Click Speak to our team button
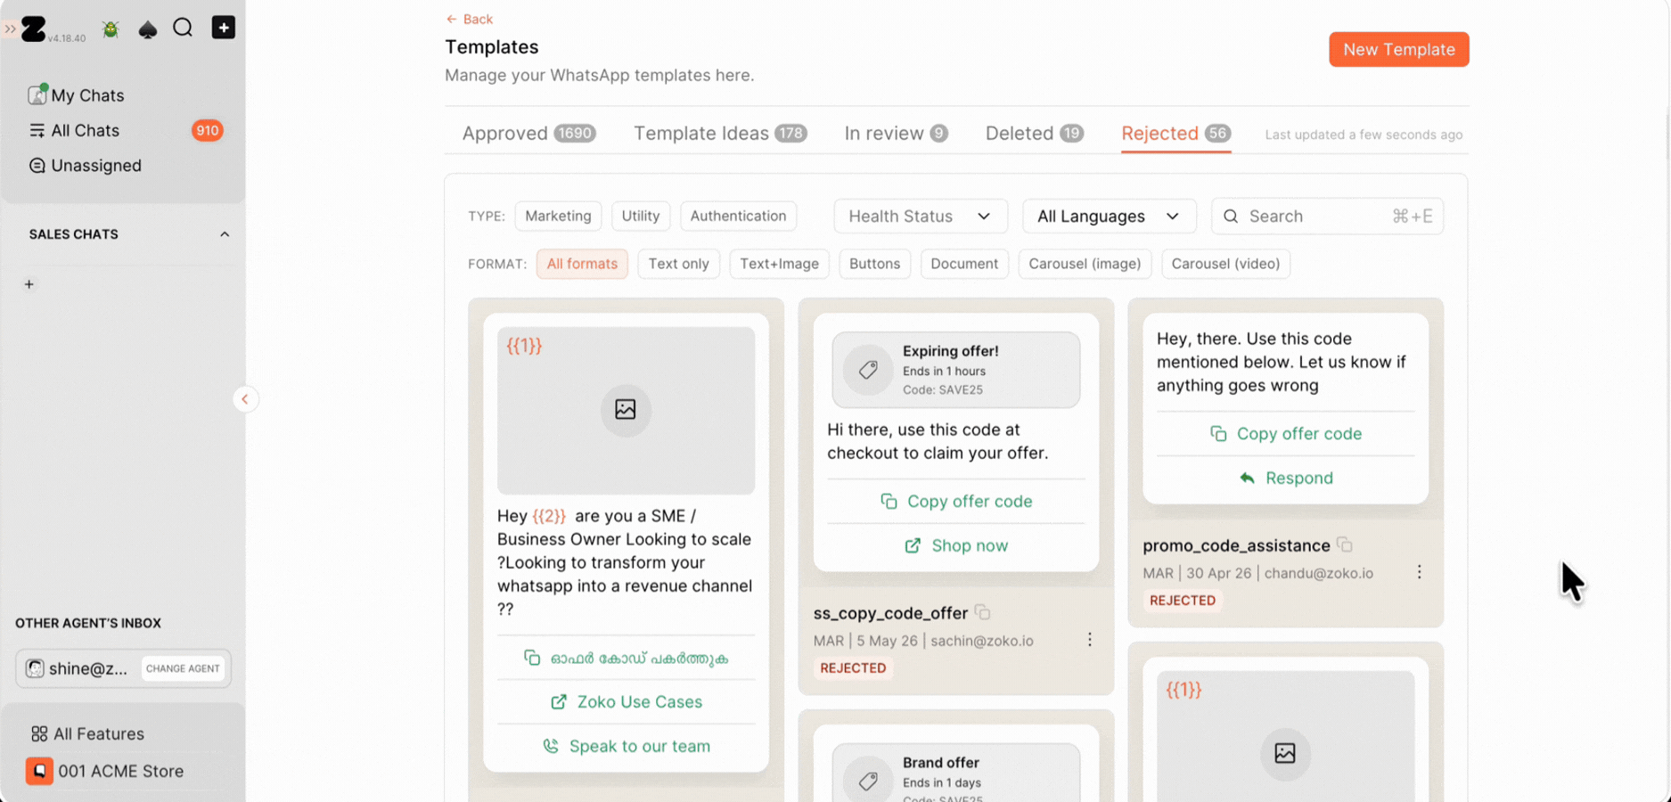1671x802 pixels. 626,747
